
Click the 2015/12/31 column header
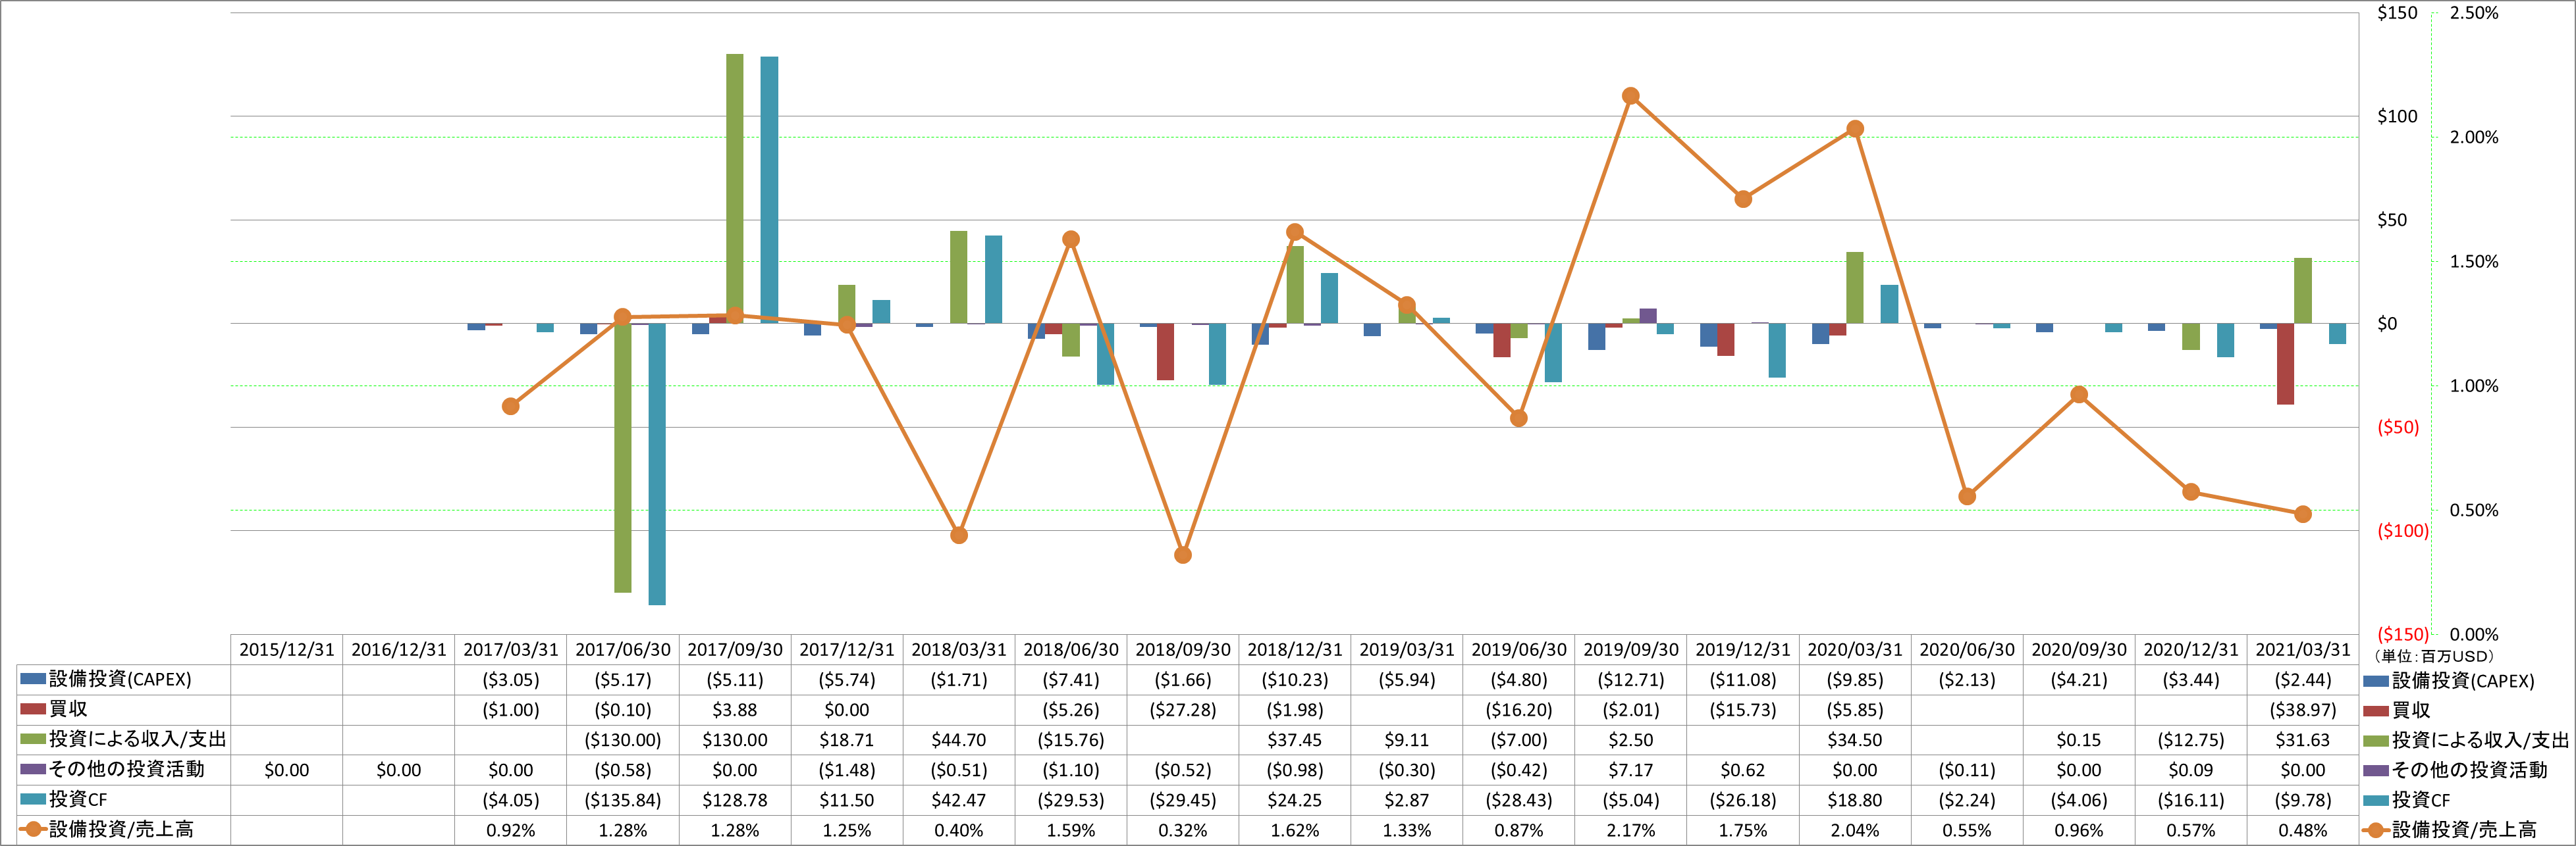[287, 649]
